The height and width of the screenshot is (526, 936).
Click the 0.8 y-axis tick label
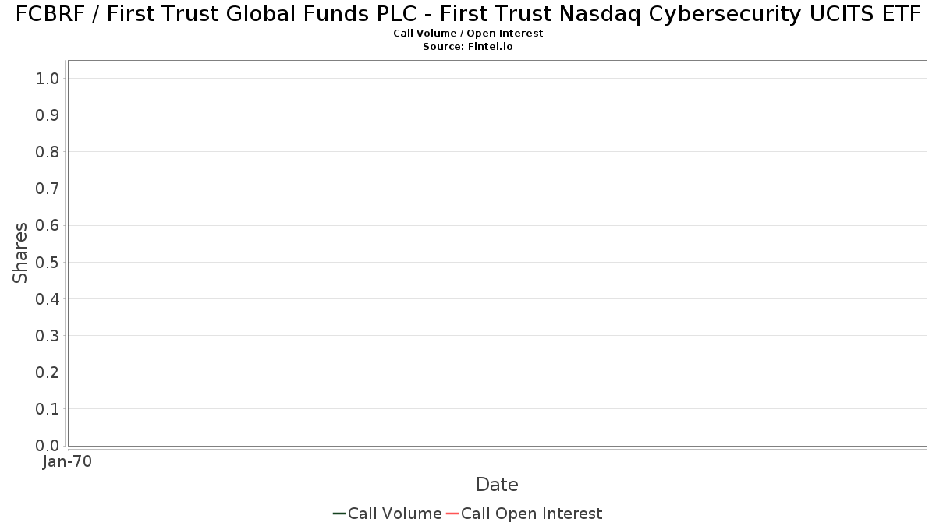[x=48, y=152]
